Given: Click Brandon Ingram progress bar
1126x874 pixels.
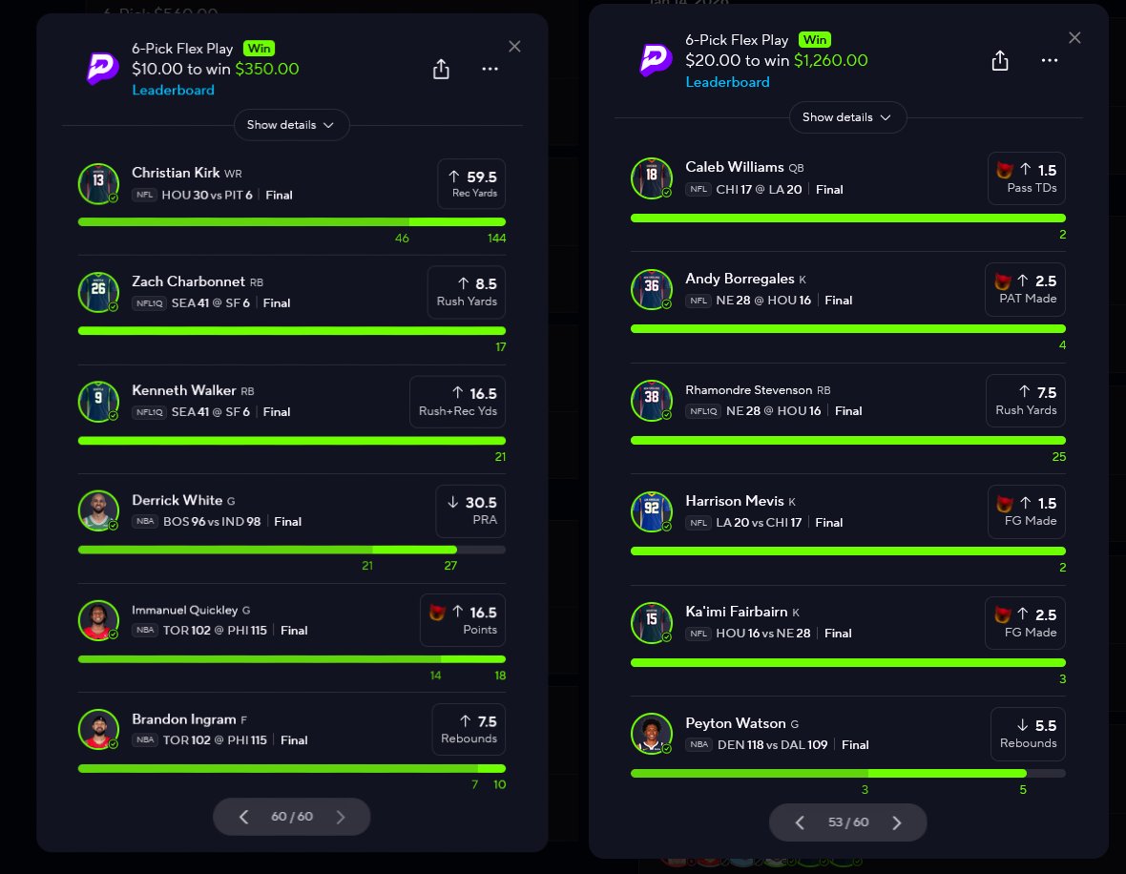Looking at the screenshot, I should tap(292, 768).
